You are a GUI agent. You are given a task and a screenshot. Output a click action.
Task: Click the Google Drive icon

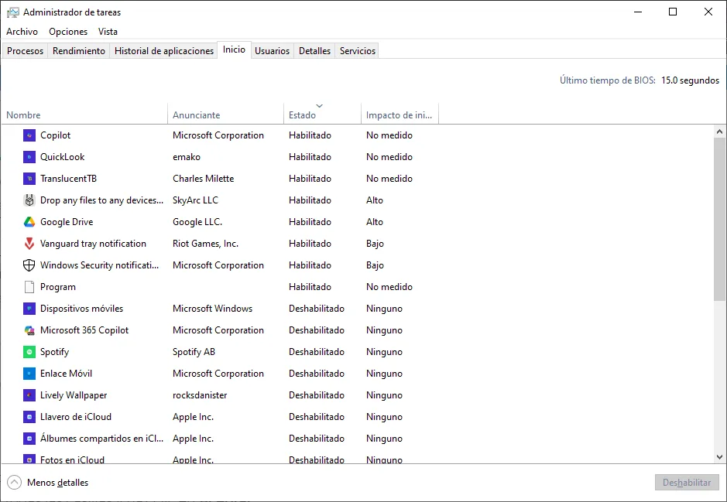coord(29,222)
